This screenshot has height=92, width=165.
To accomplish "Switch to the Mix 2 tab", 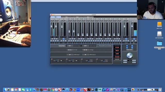I will click(x=67, y=17).
